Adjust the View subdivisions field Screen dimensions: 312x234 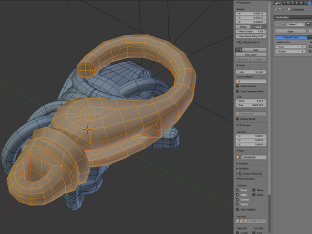(x=291, y=47)
